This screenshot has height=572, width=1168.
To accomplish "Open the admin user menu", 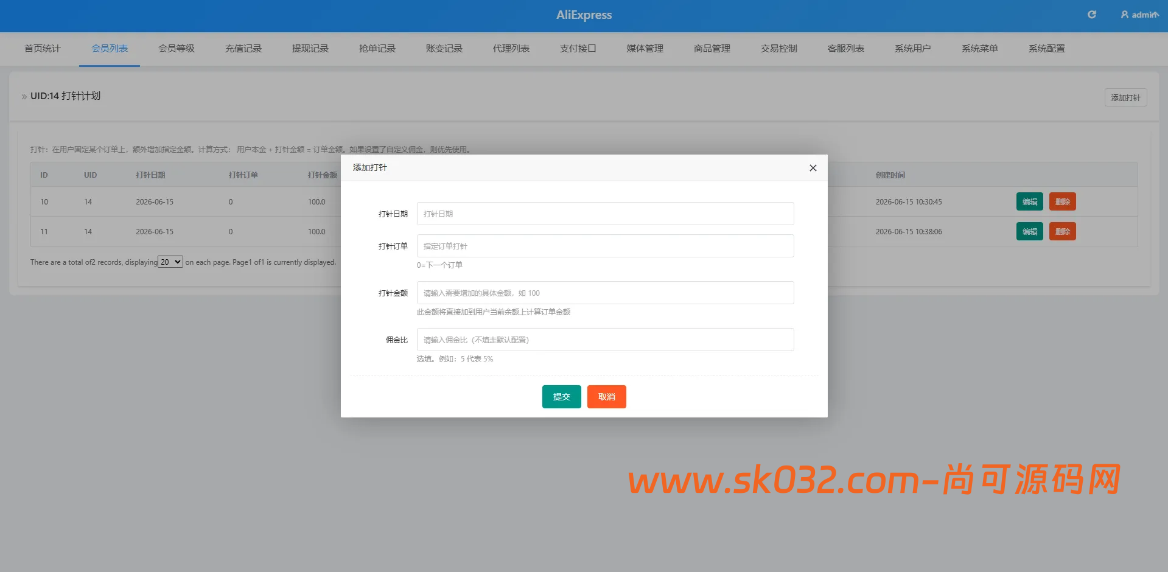I will coord(1139,15).
